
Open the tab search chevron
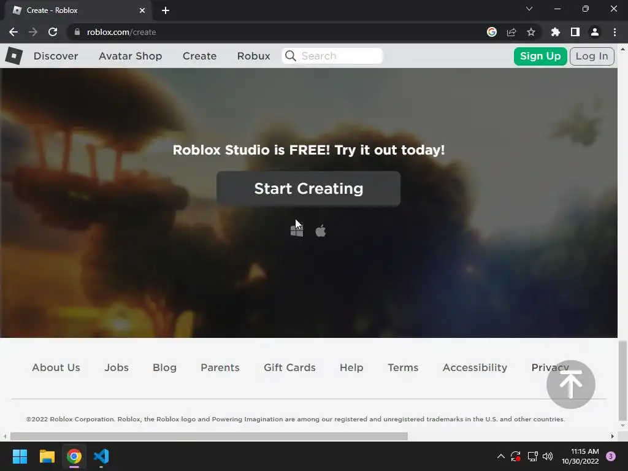(529, 9)
